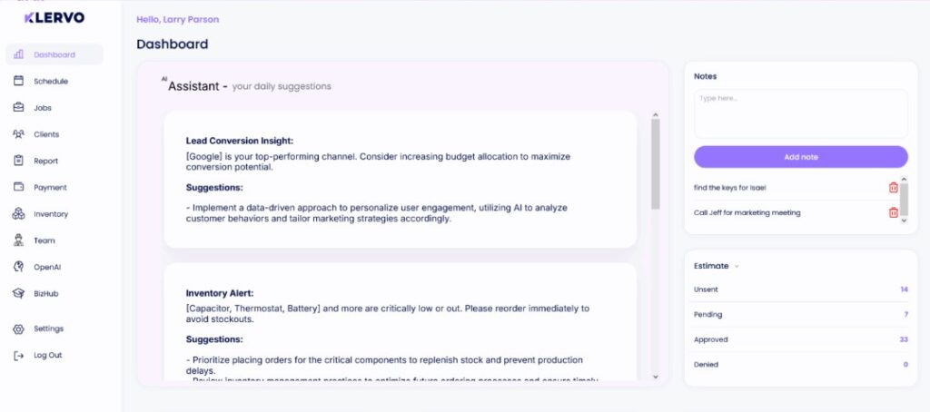Open the Schedule calendar icon
This screenshot has width=930, height=412.
[x=19, y=81]
